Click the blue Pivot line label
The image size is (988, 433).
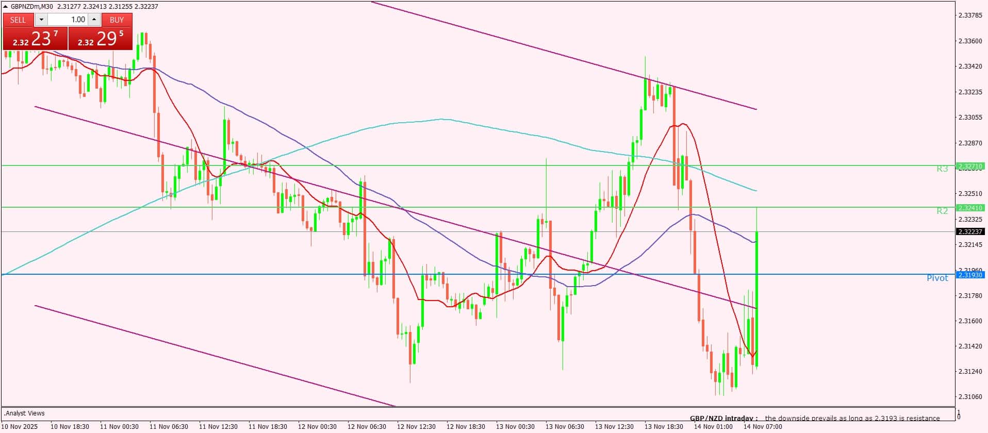pos(937,278)
